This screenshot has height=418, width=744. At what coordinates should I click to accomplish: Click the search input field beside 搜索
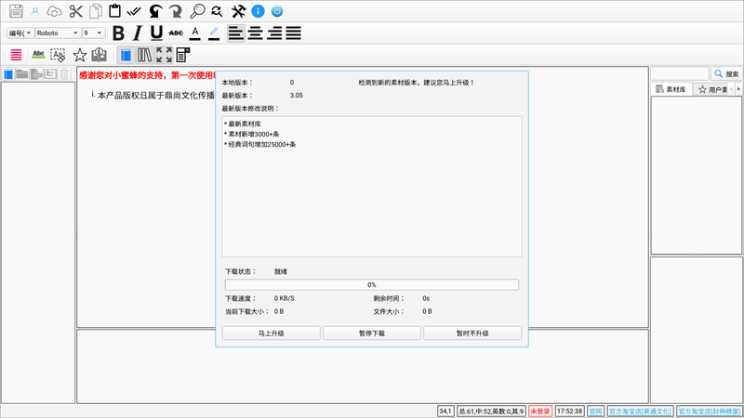[679, 72]
